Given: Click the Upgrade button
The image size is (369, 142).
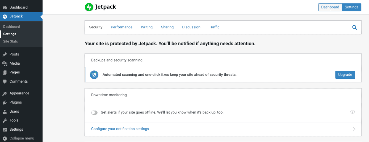Looking at the screenshot, I should (x=345, y=75).
